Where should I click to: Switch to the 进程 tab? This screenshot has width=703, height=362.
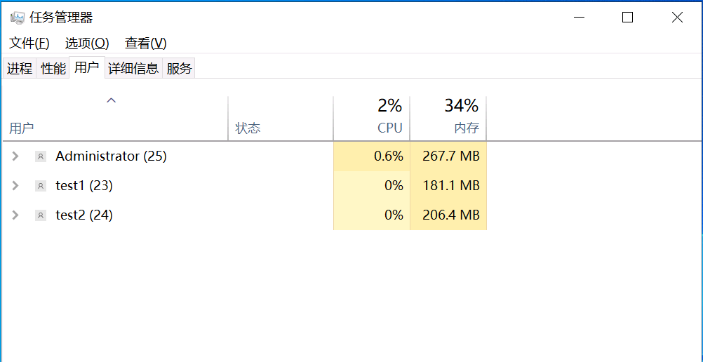(x=20, y=69)
